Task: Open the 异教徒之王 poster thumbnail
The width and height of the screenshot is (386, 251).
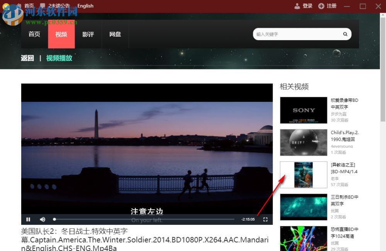Action: click(x=303, y=175)
